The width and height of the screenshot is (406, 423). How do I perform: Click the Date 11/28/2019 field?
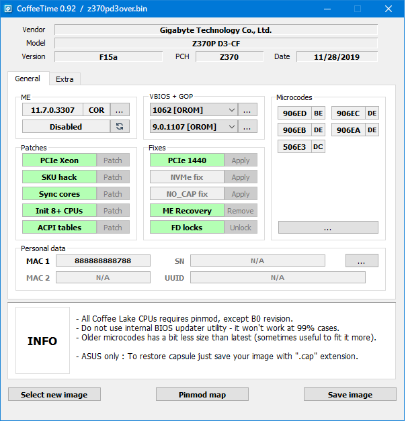tap(337, 57)
